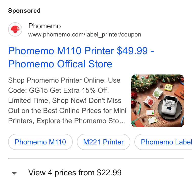The height and width of the screenshot is (188, 192).
Task: Click the www.phomemo.com/label_printer/coupon URL
Action: (x=85, y=34)
